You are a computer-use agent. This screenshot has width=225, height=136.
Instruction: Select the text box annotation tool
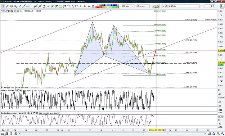point(44,6)
